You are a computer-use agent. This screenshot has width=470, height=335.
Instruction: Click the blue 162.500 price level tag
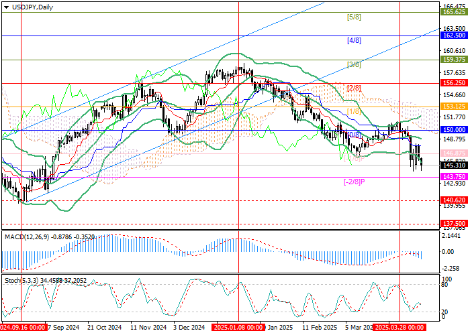point(455,35)
